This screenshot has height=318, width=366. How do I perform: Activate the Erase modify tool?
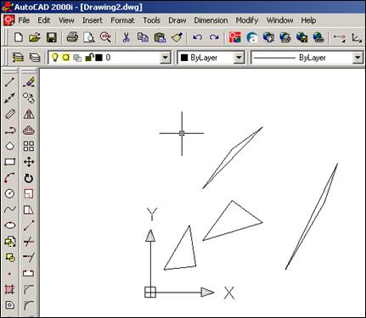click(29, 82)
